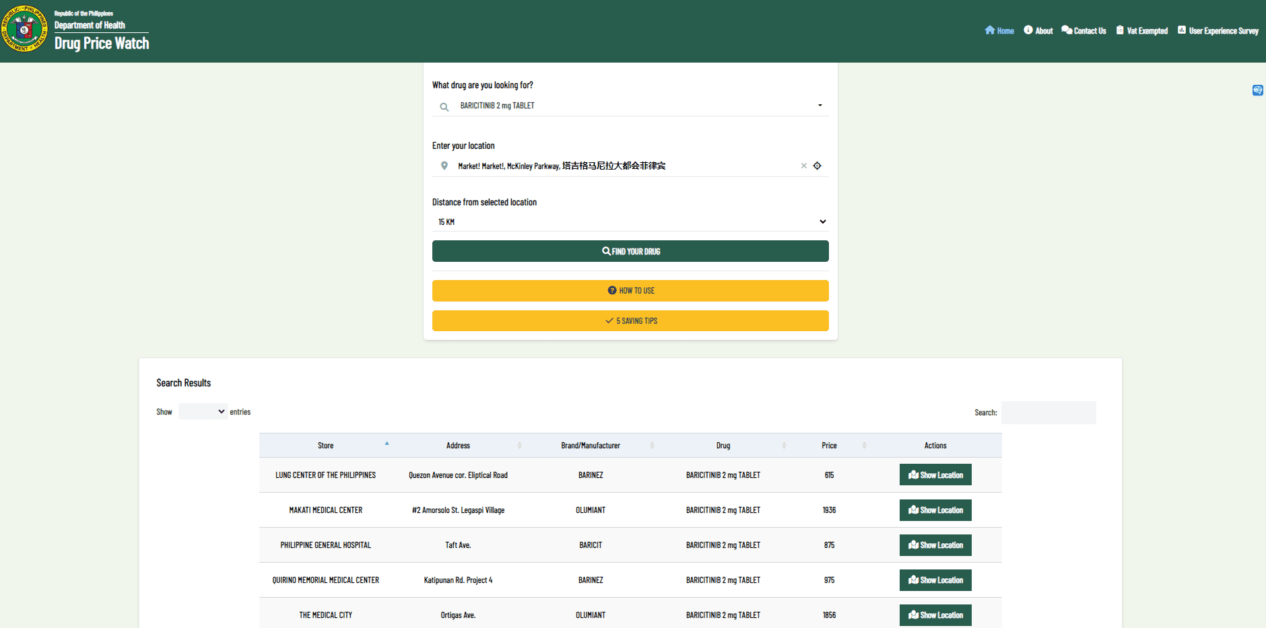The height and width of the screenshot is (628, 1266).
Task: Click the Department of Health seal logo
Action: [24, 29]
